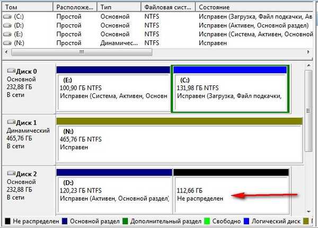Click the vertical scrollbar thumb in disk pane
Image resolution: width=318 pixels, height=228 pixels.
(308, 111)
